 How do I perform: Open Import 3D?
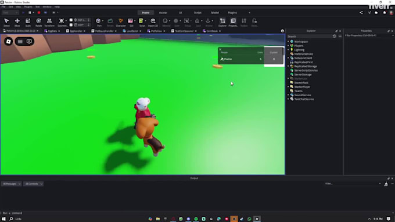(153, 22)
